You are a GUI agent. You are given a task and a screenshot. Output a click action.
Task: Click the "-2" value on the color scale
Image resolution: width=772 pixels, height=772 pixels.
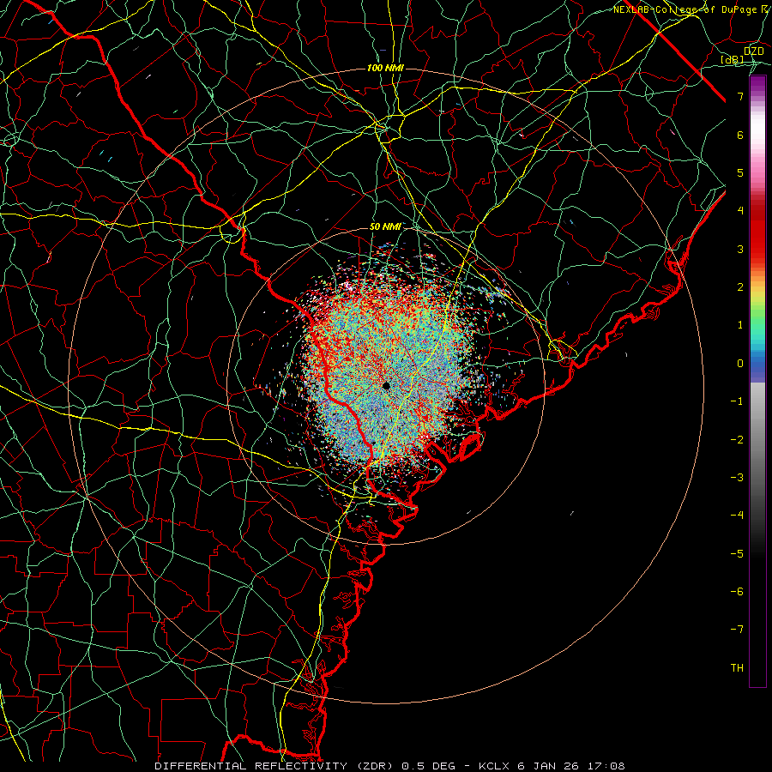click(737, 440)
